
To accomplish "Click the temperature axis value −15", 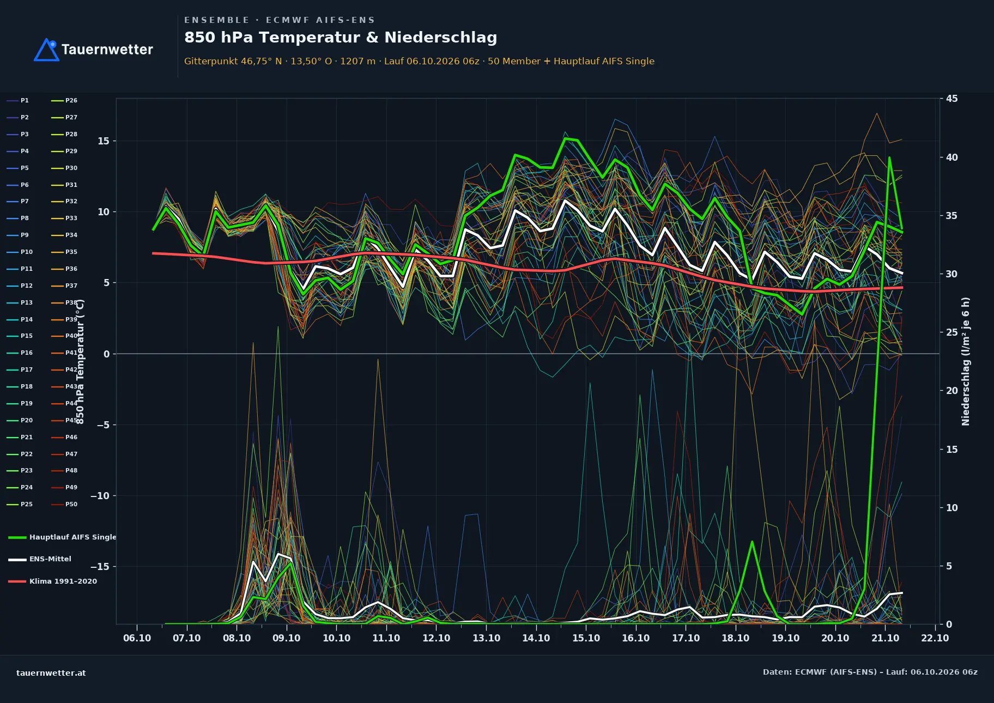I will [x=100, y=567].
